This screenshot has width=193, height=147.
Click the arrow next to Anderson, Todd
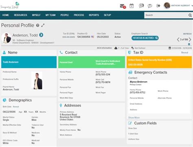point(41,35)
